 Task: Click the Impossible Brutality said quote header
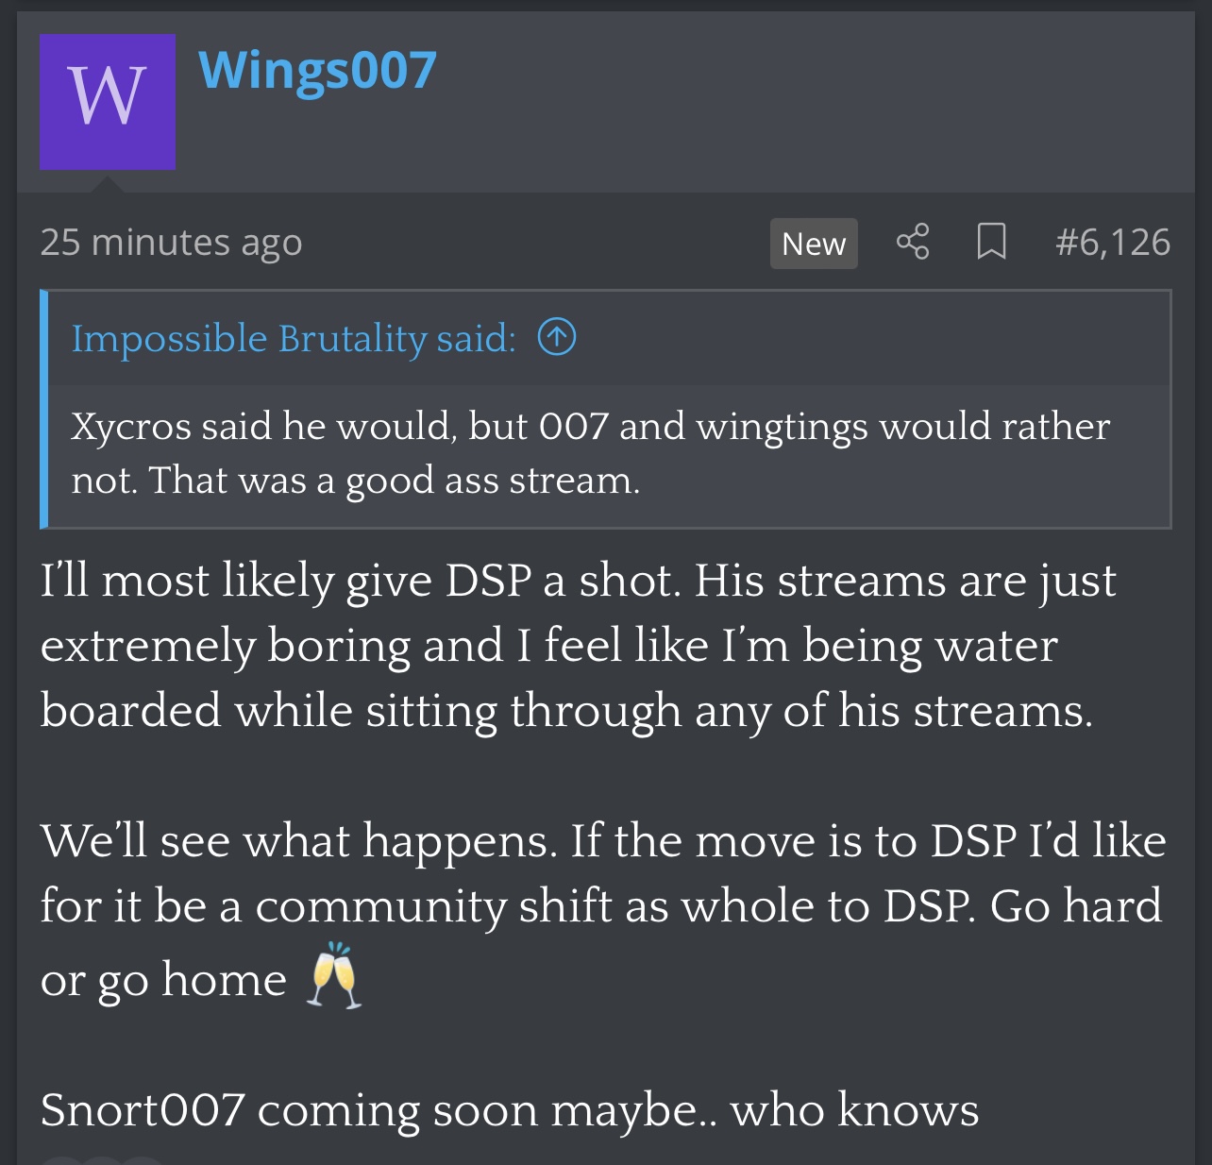tap(295, 338)
